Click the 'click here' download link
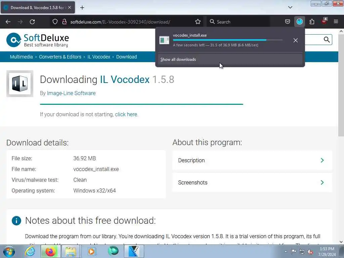The height and width of the screenshot is (258, 344). (x=126, y=115)
